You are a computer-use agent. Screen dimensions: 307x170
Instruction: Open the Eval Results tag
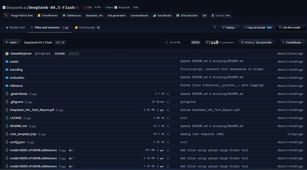pos(162,16)
